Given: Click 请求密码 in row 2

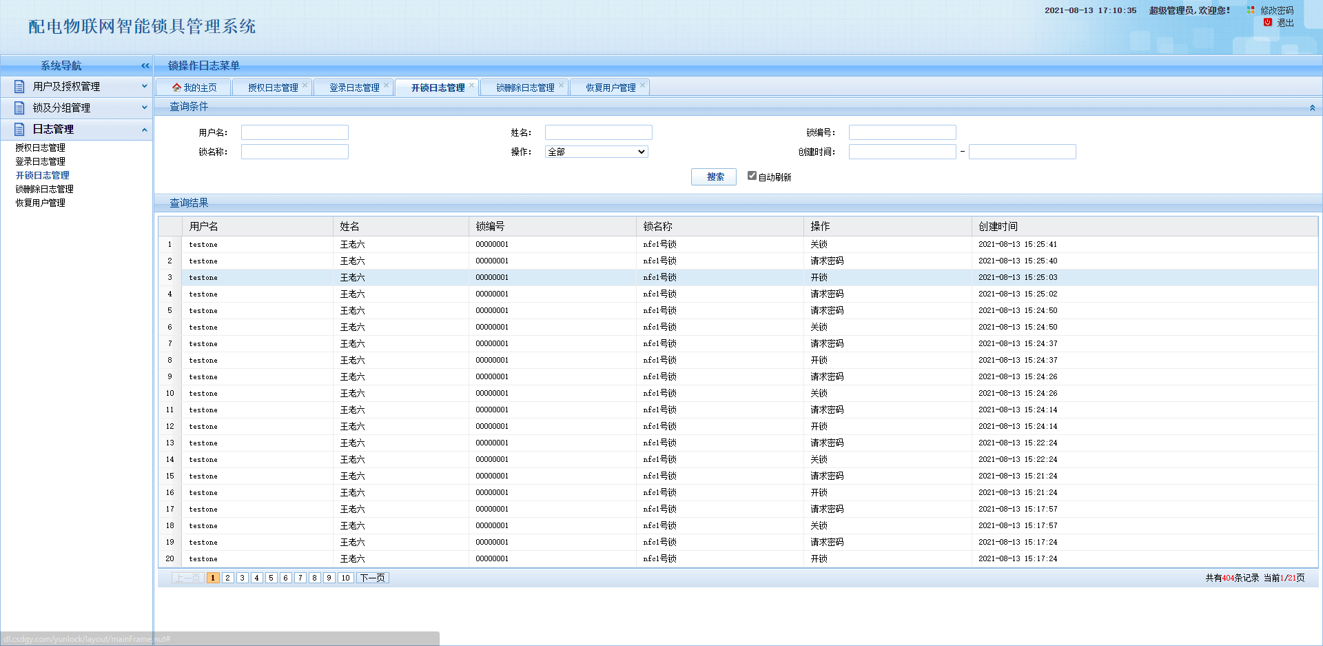Looking at the screenshot, I should point(827,261).
